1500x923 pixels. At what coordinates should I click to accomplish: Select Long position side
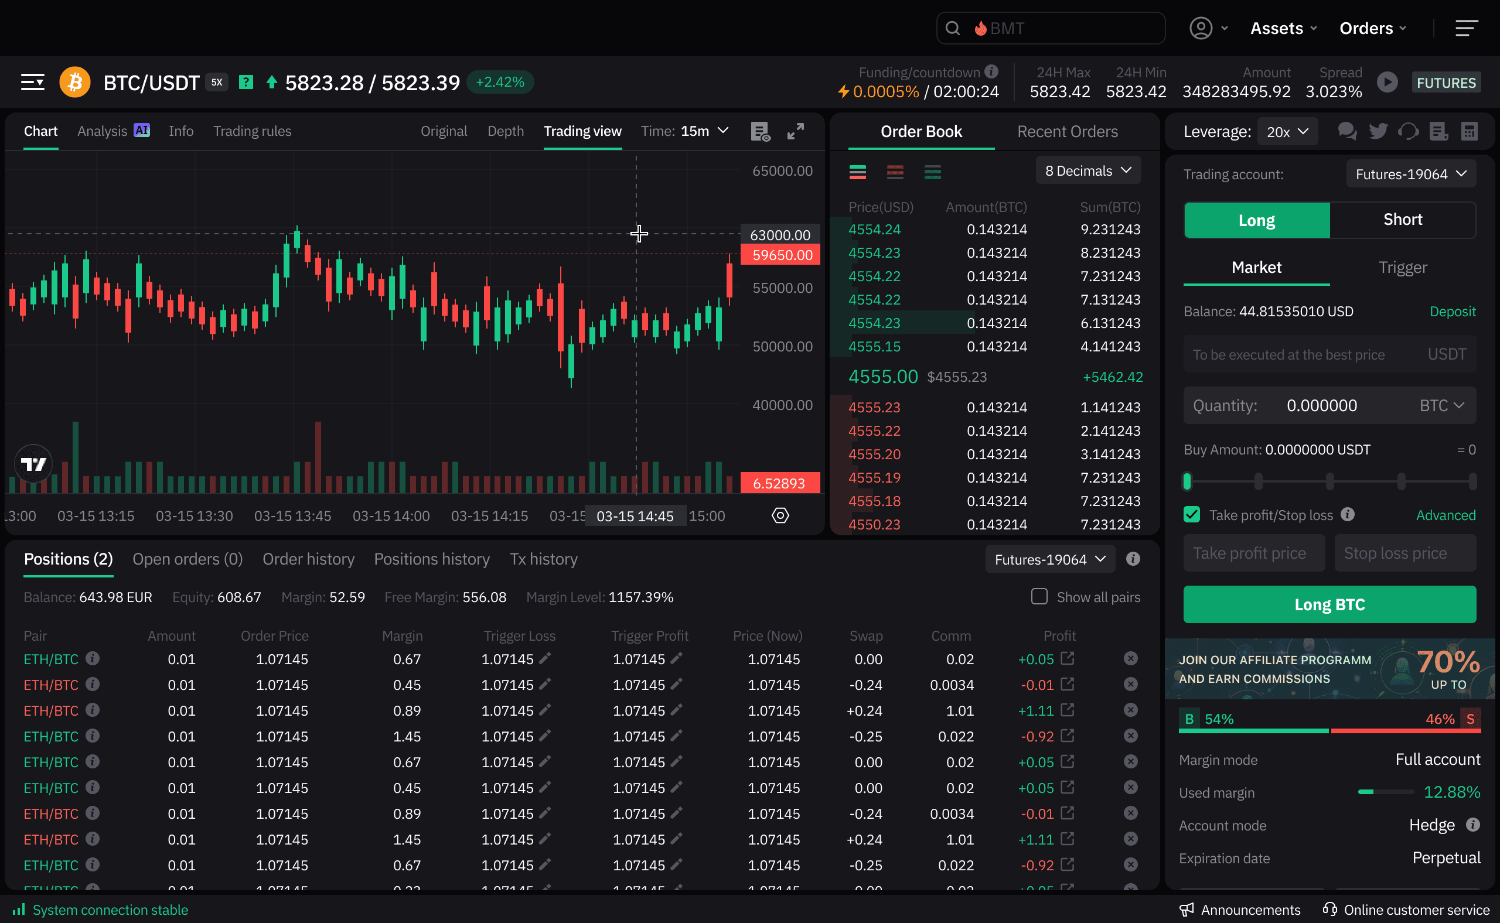point(1256,220)
